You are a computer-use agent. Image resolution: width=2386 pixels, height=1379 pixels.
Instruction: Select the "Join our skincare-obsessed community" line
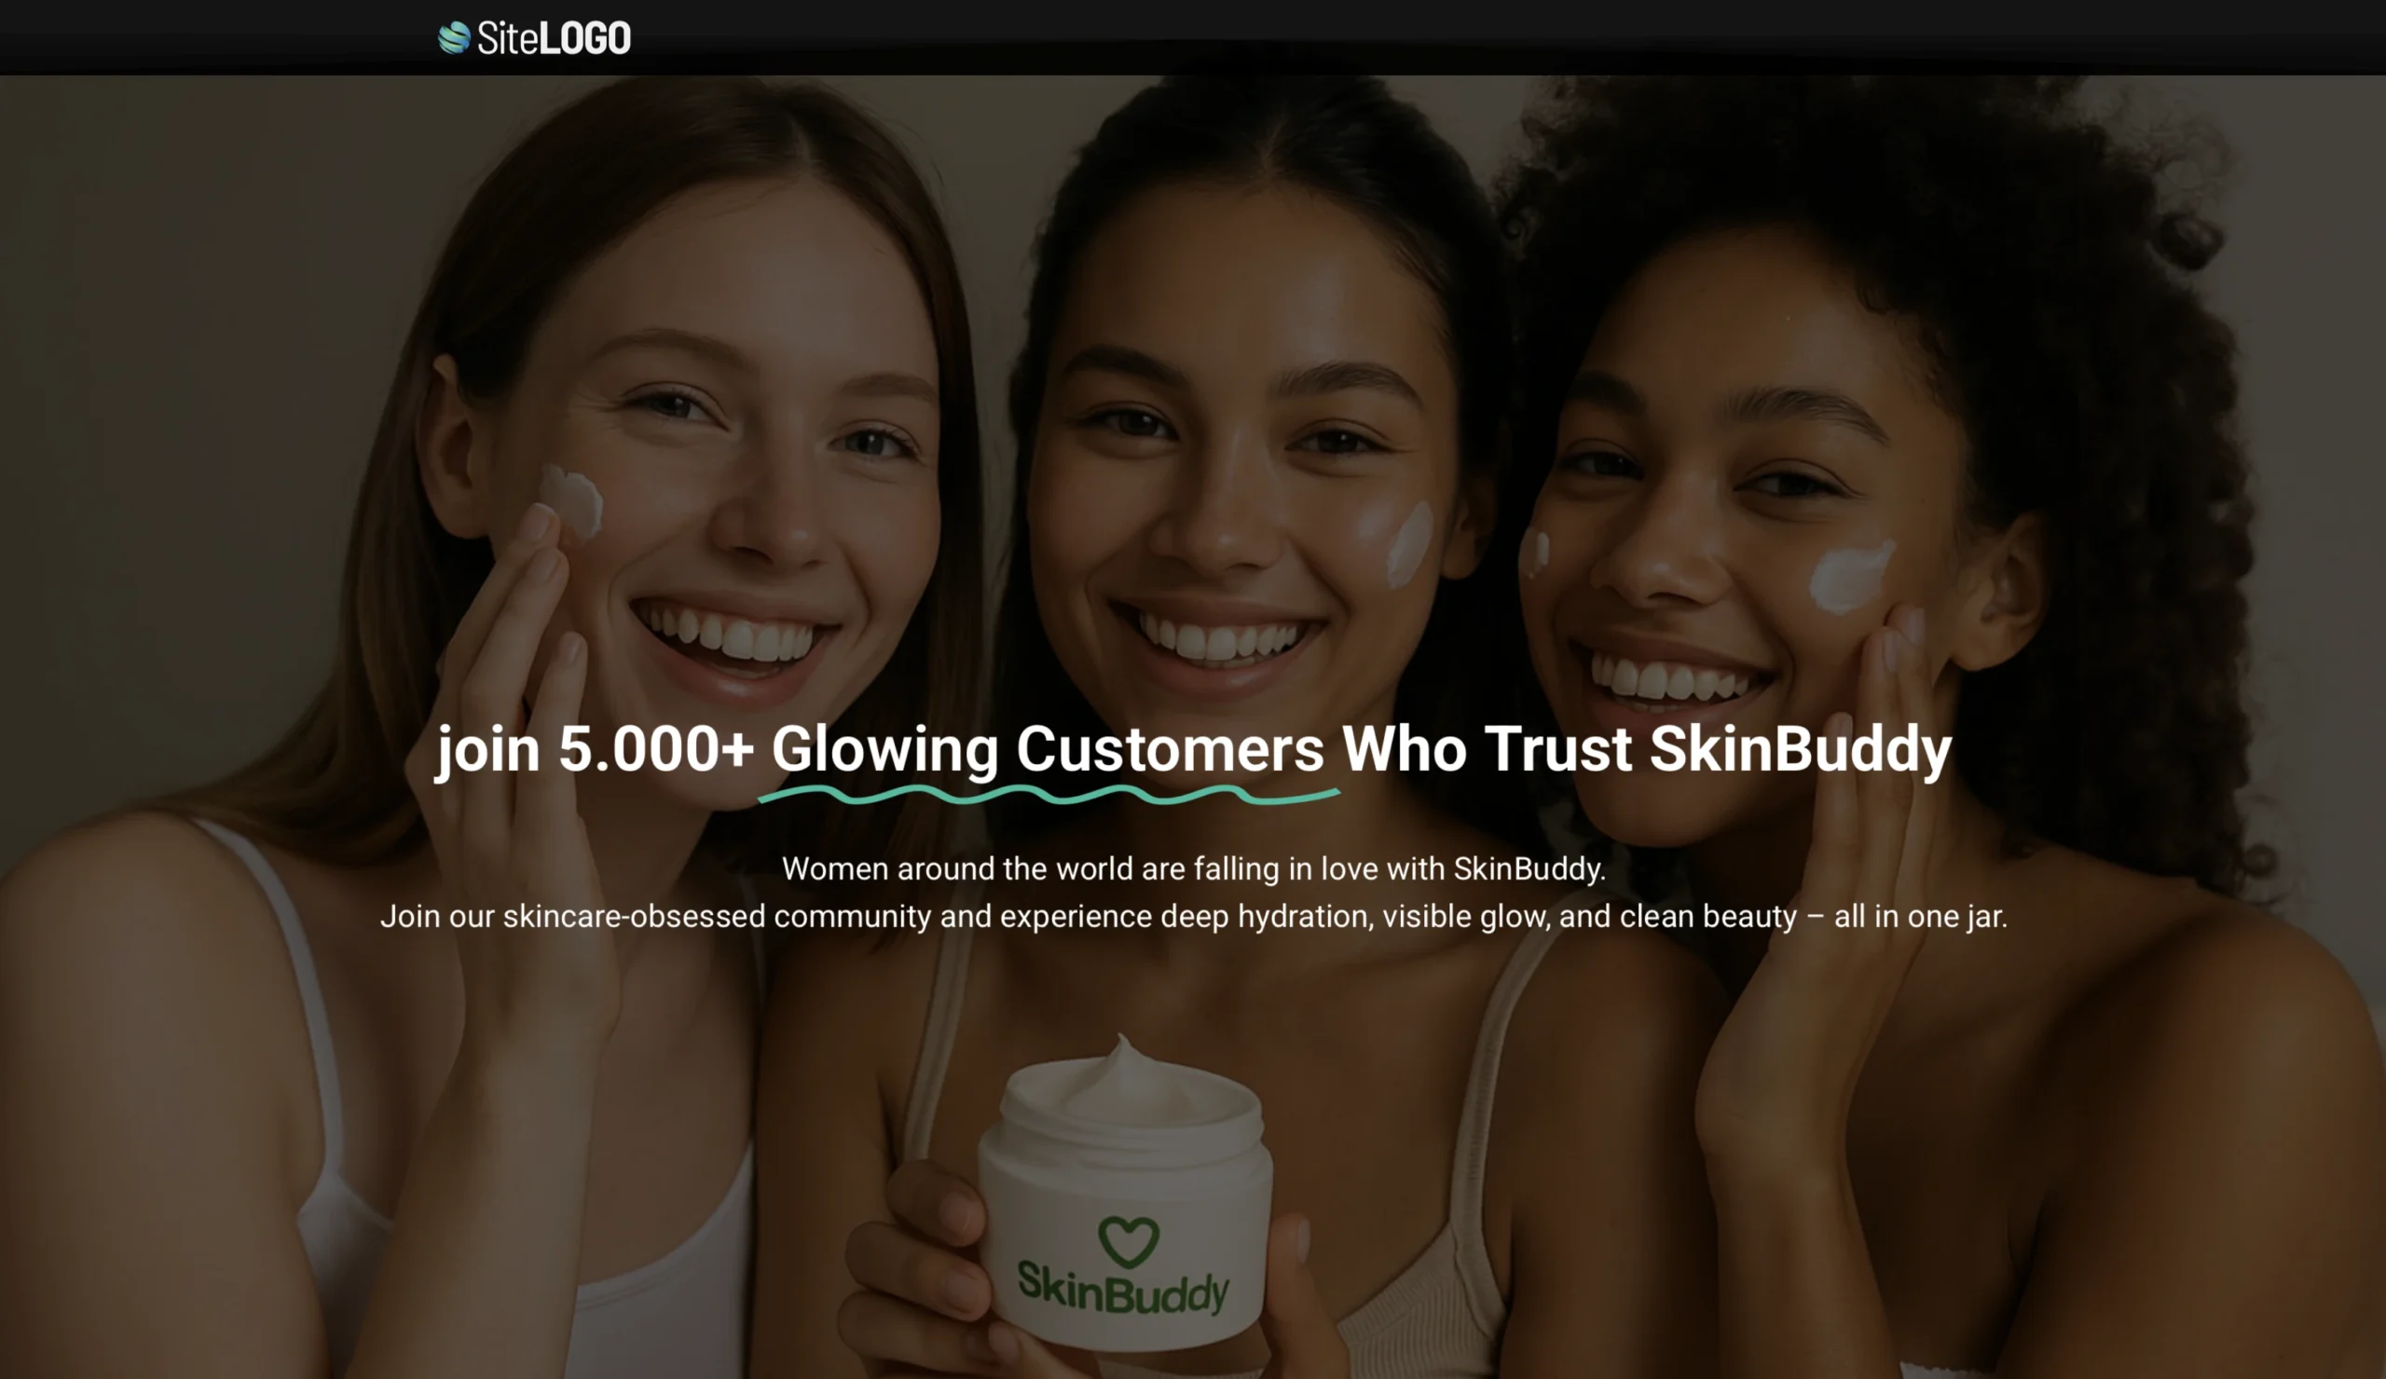tap(1193, 916)
